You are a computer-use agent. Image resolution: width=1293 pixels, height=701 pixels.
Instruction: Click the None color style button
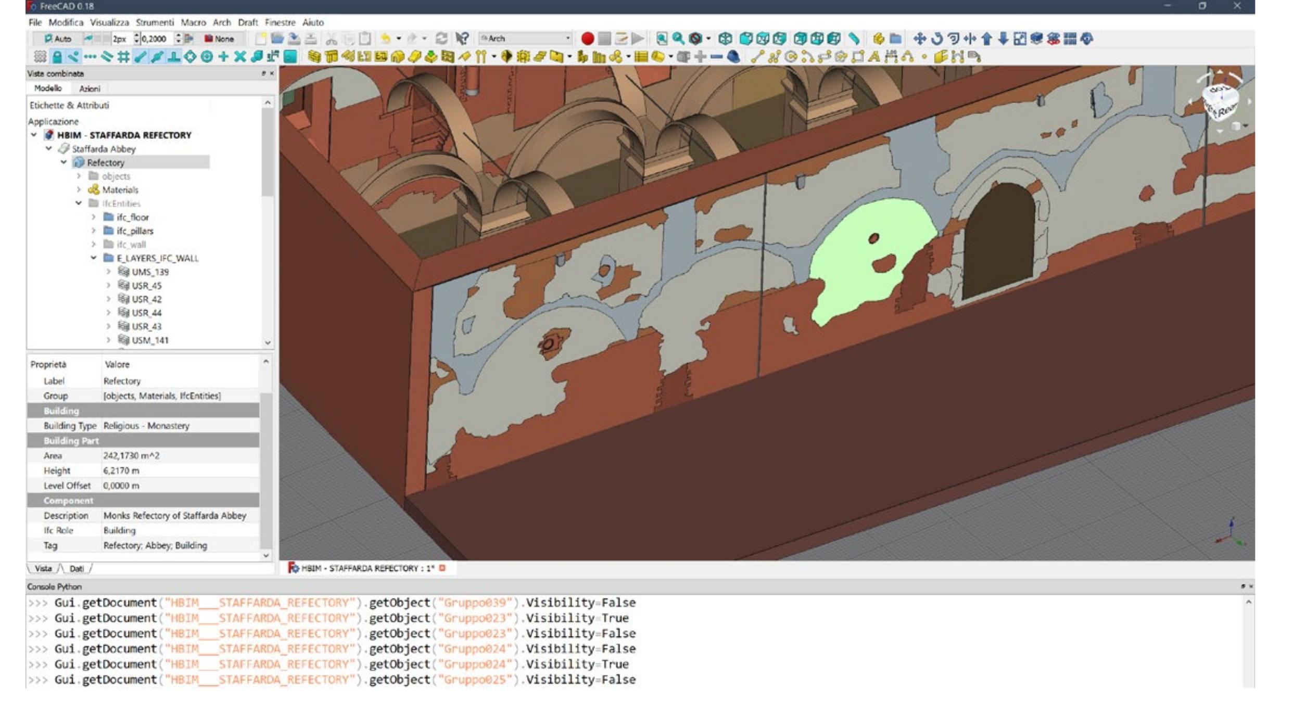click(x=219, y=39)
